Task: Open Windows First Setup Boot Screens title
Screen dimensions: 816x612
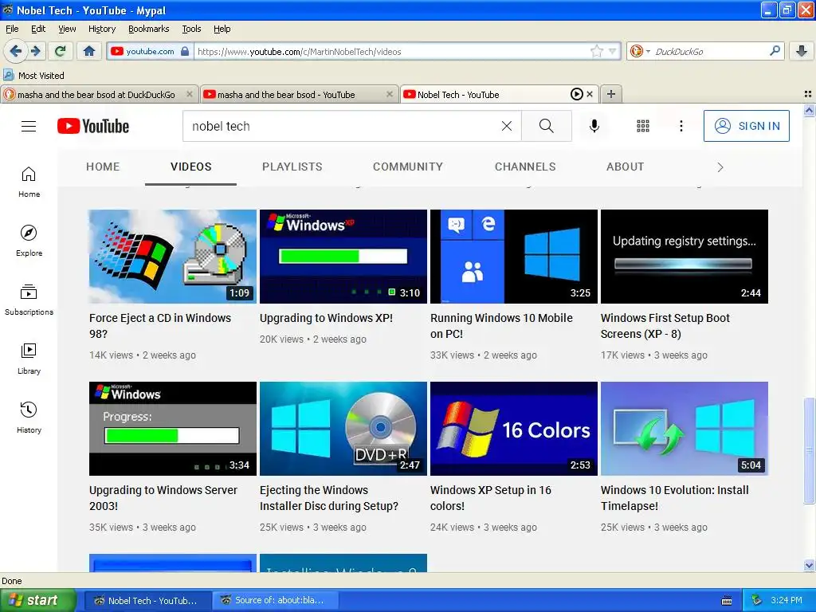Action: 665,326
